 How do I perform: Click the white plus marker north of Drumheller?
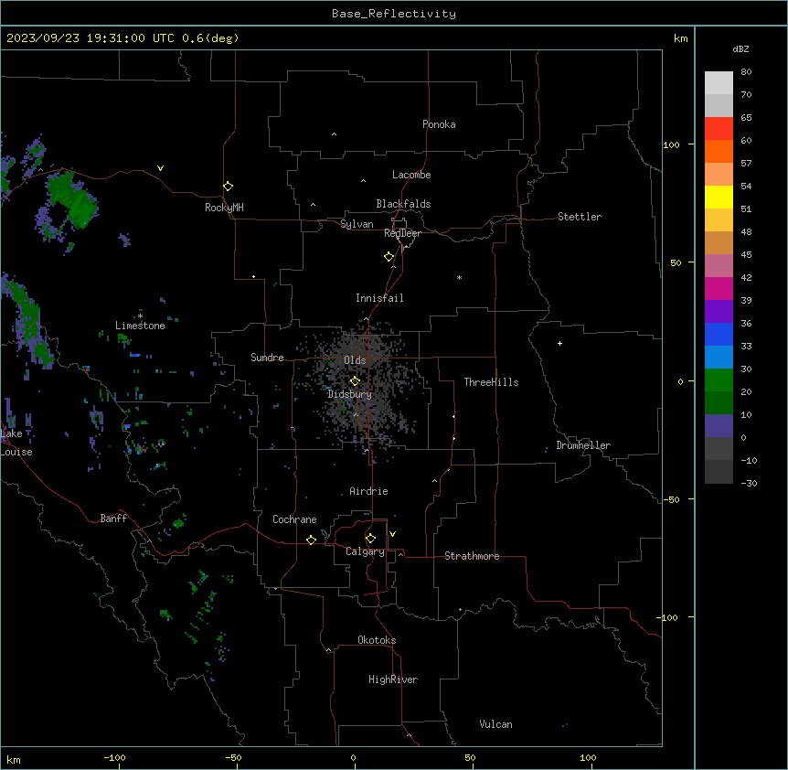point(559,343)
